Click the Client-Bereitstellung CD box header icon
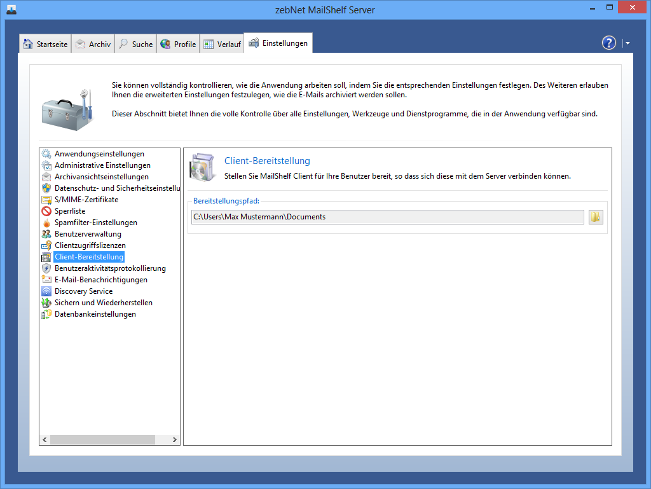This screenshot has height=489, width=651. pos(202,167)
